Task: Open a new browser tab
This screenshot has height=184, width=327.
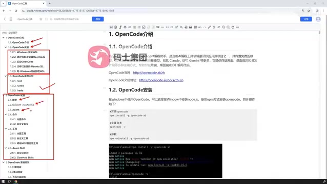Action: coord(50,4)
